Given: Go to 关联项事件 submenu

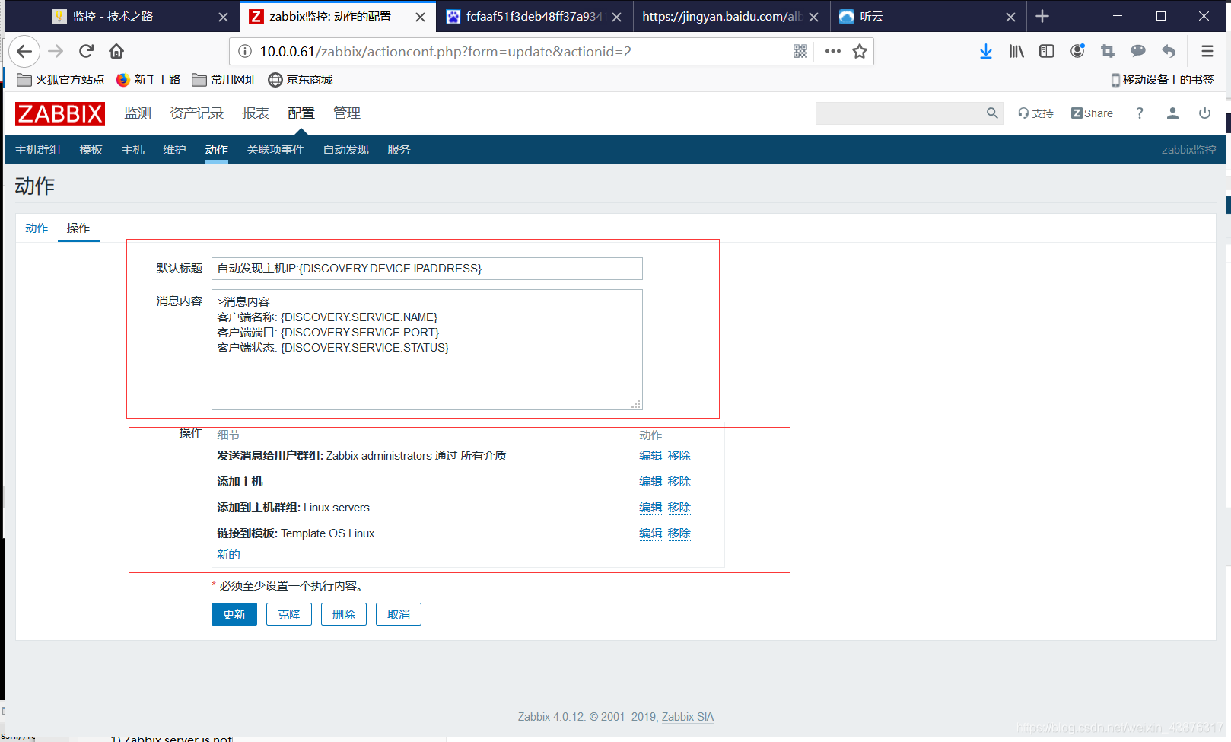Looking at the screenshot, I should coord(275,149).
